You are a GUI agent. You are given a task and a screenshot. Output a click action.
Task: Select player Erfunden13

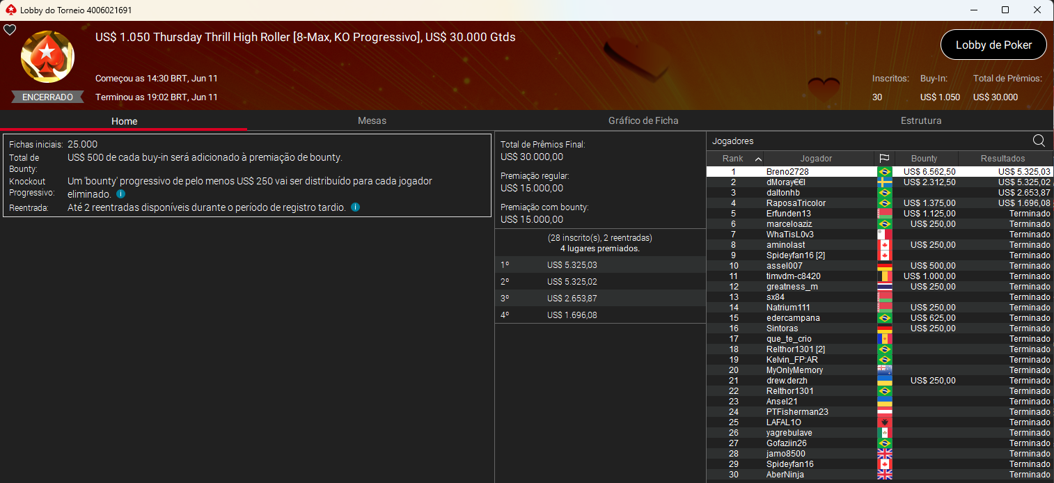coord(879,213)
